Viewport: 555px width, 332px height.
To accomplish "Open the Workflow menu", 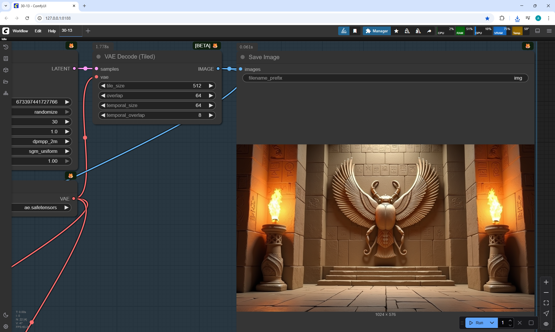I will coord(20,31).
